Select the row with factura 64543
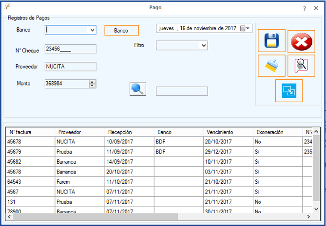Viewport: 326px width, 226px height. (30, 181)
